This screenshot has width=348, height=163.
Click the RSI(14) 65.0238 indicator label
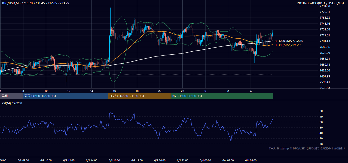(12, 103)
